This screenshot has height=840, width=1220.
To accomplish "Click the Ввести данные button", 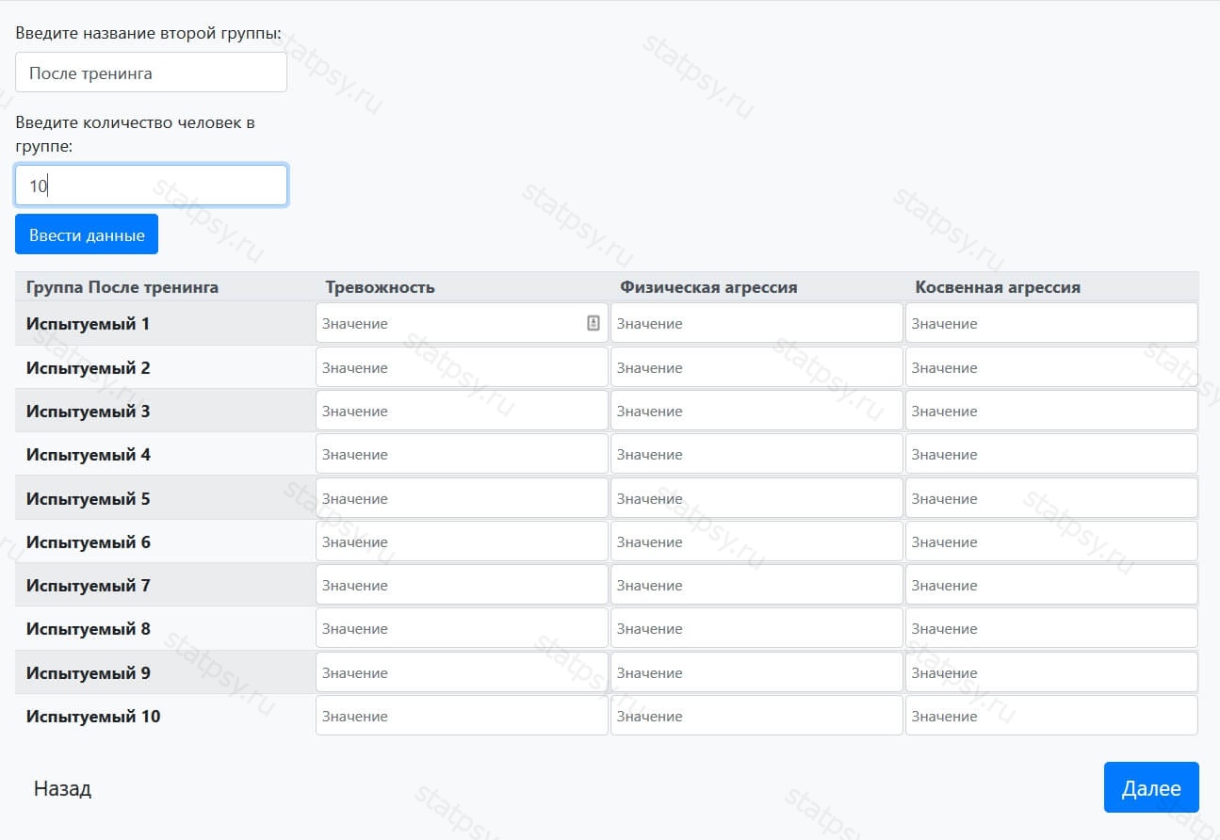I will [87, 234].
